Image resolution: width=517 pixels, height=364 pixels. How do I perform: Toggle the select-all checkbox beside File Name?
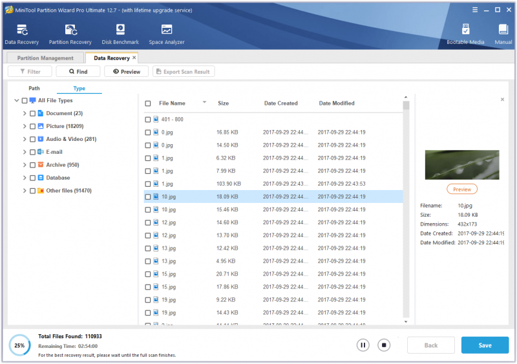click(148, 103)
